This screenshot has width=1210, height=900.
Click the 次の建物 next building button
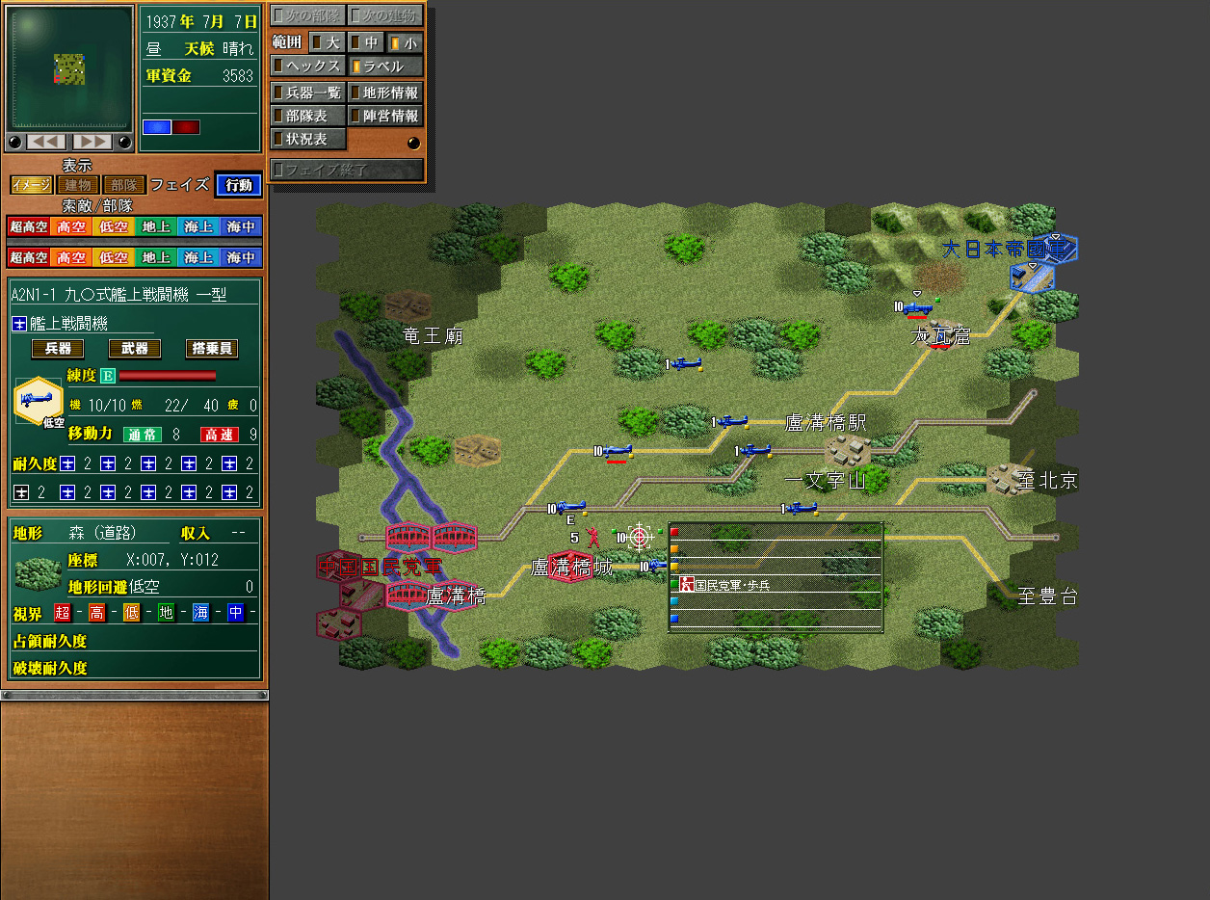[x=384, y=15]
